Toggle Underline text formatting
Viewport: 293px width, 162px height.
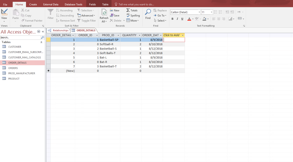point(182,19)
